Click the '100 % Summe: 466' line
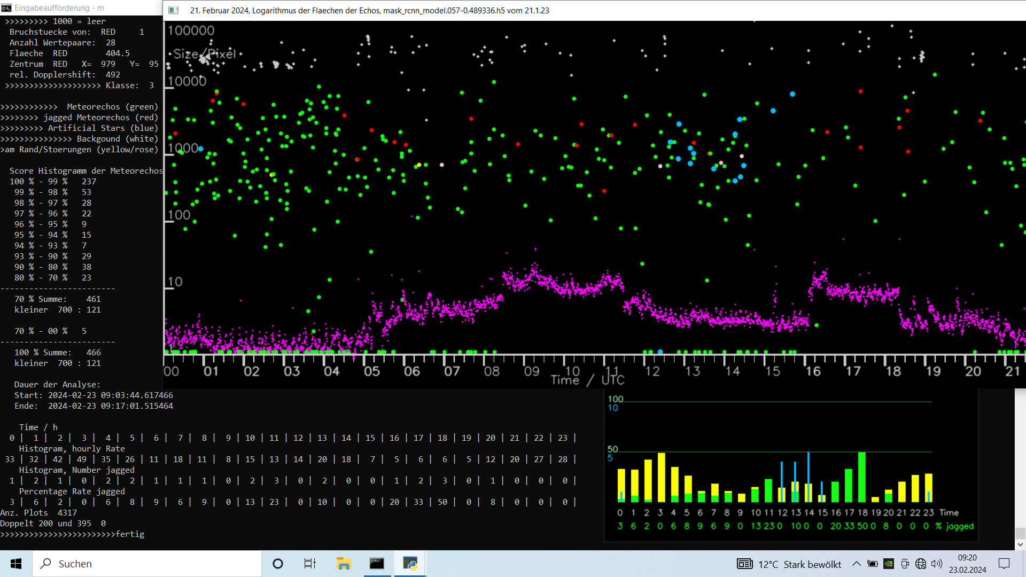Image resolution: width=1026 pixels, height=577 pixels. point(57,353)
